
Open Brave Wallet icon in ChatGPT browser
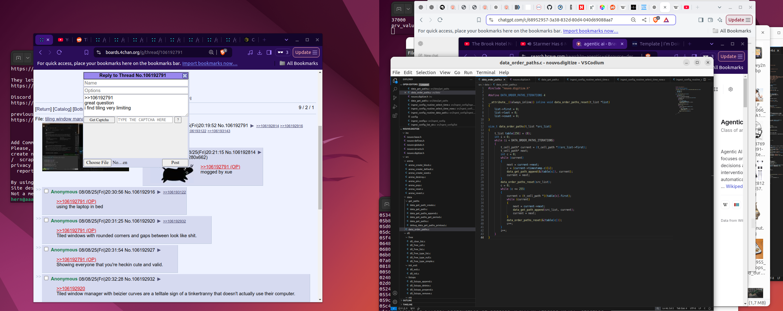pos(710,20)
